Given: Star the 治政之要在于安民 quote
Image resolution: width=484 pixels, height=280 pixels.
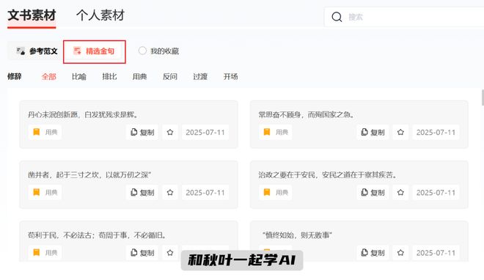Looking at the screenshot, I should (400, 193).
